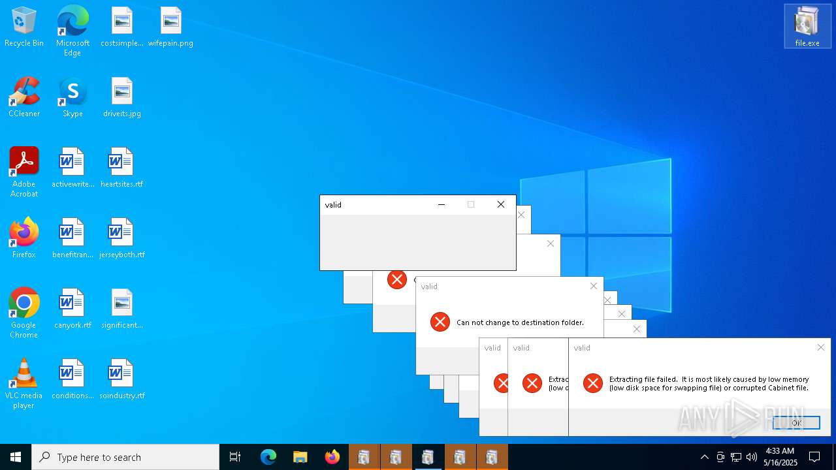Switch to the last installer taskbar item
836x470 pixels.
click(x=492, y=457)
